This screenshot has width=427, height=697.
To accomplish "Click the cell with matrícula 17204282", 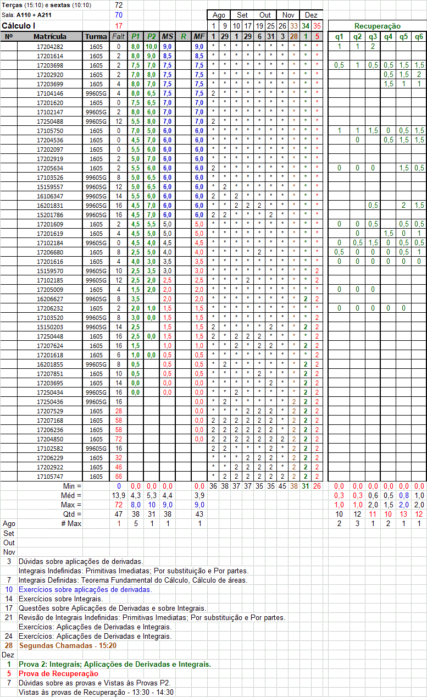I will tap(50, 47).
